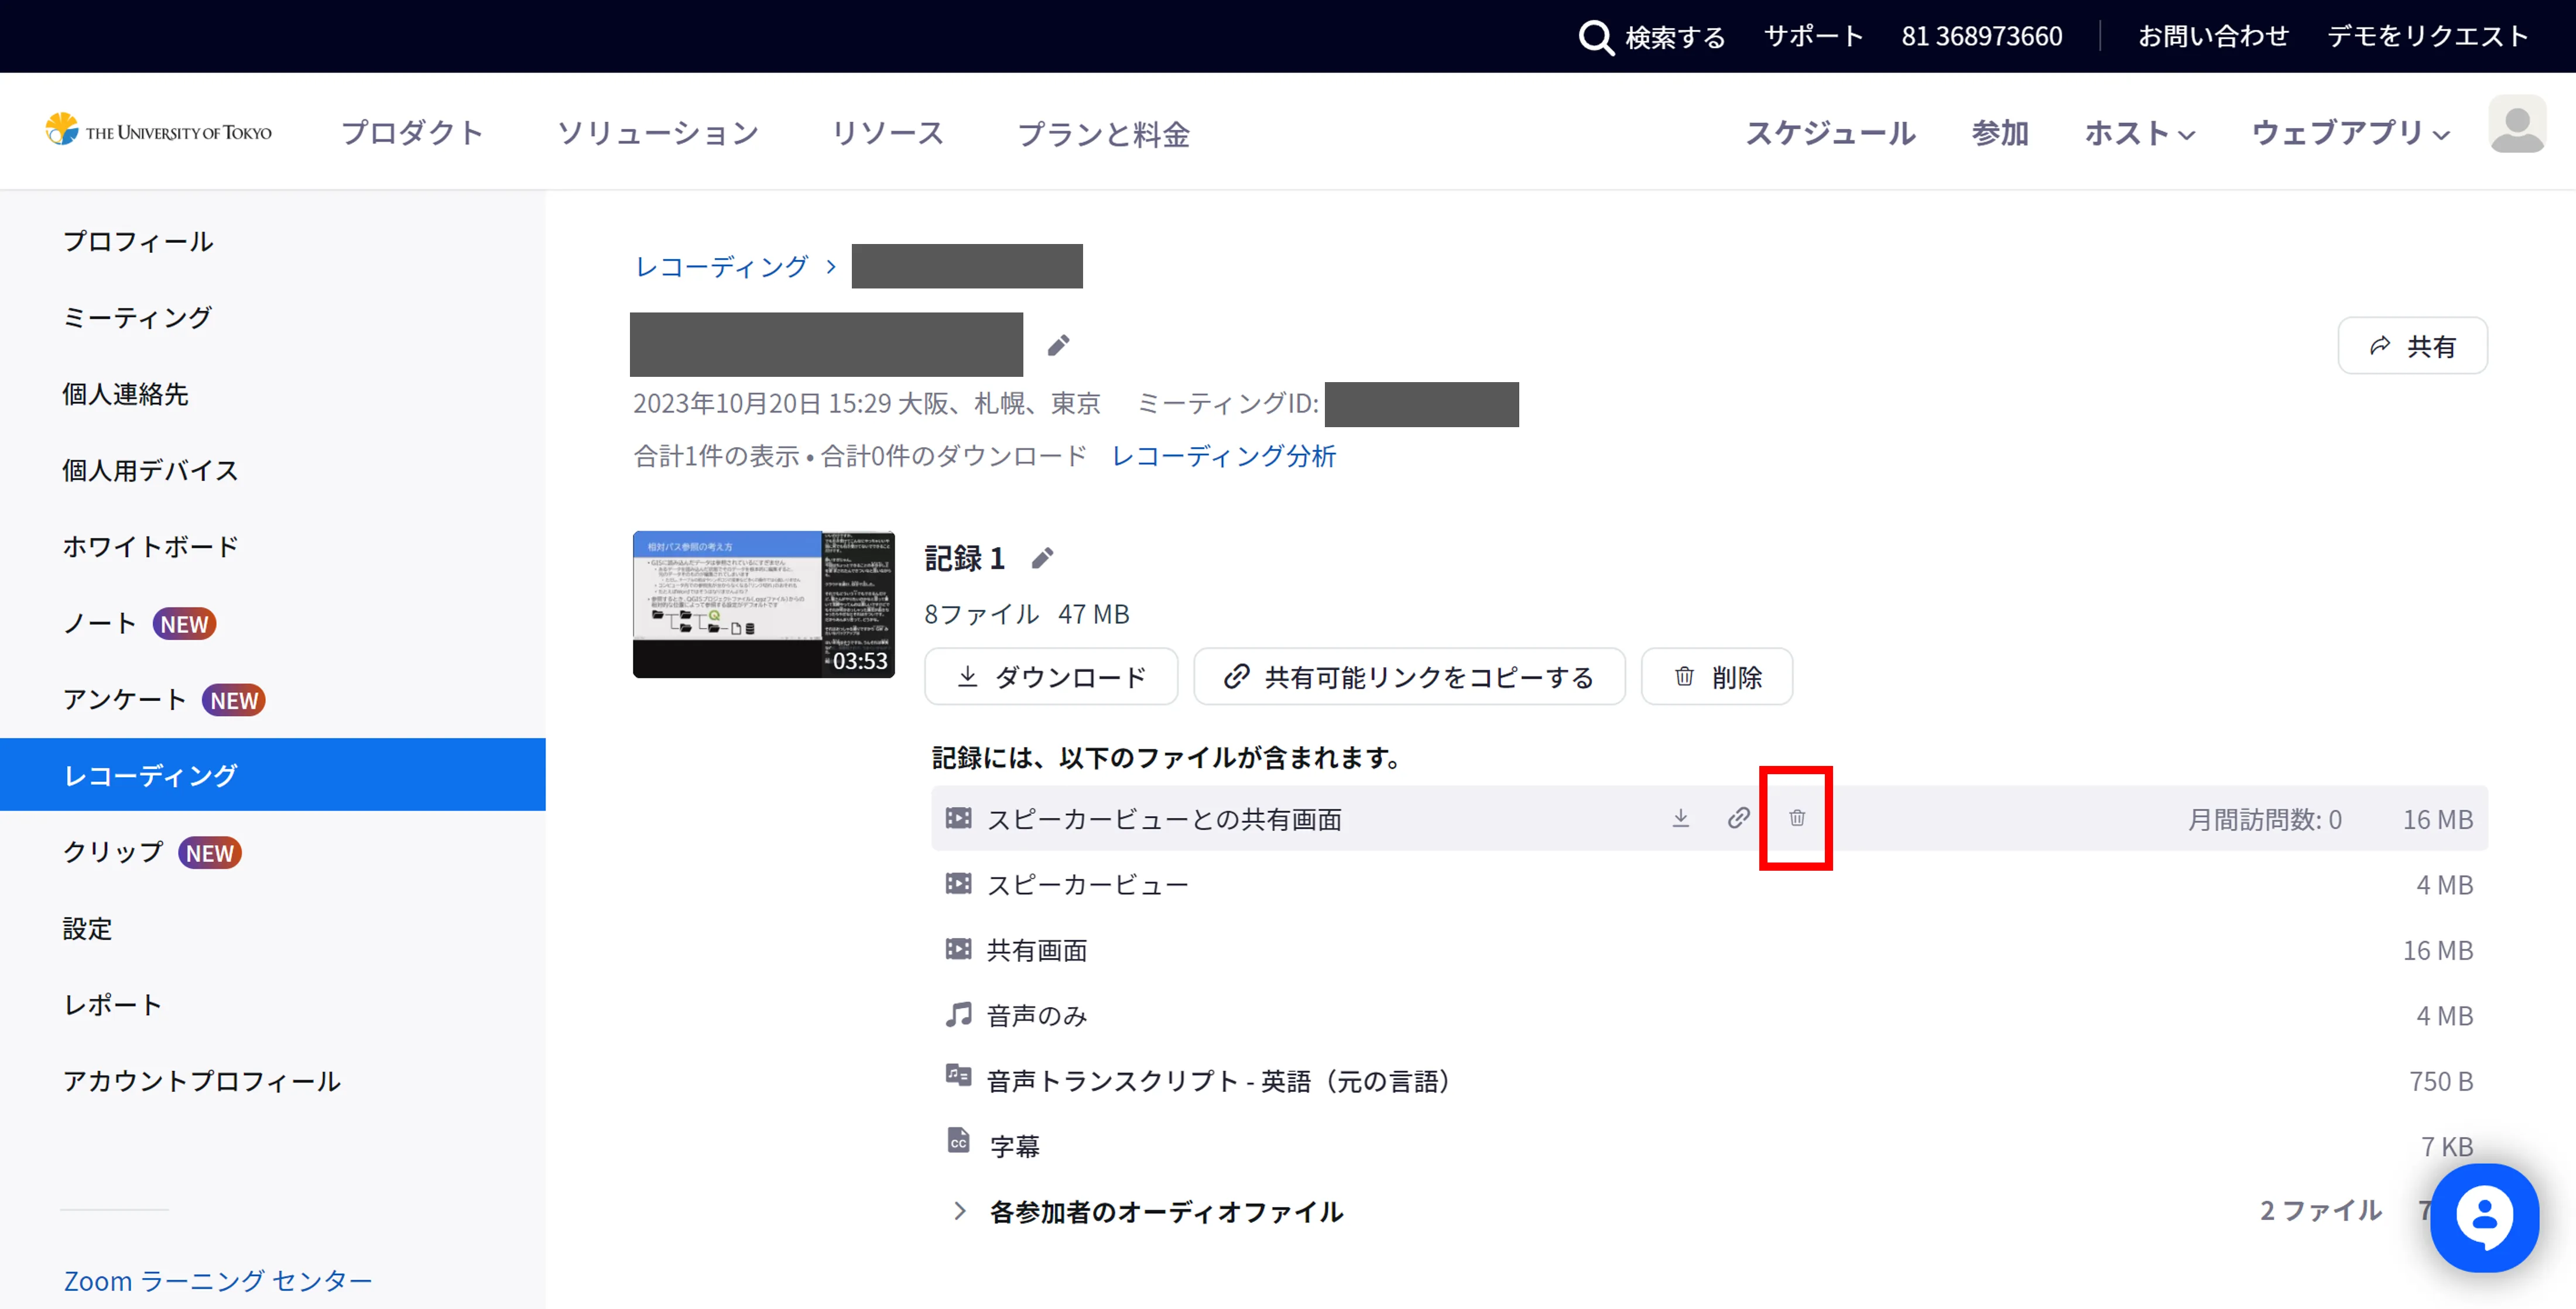The width and height of the screenshot is (2576, 1309).
Task: Open the University of Tokyo logo link
Action: [158, 131]
